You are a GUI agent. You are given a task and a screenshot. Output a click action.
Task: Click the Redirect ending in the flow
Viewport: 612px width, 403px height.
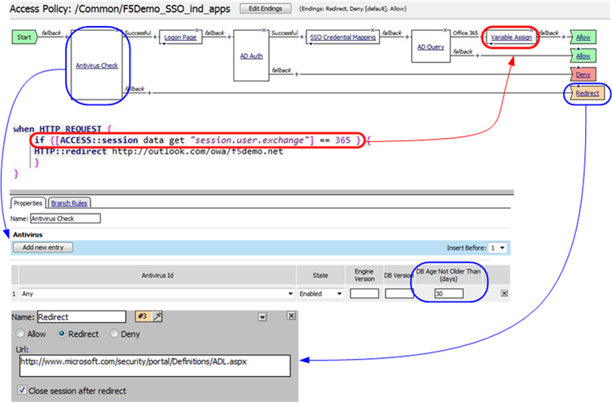point(587,93)
